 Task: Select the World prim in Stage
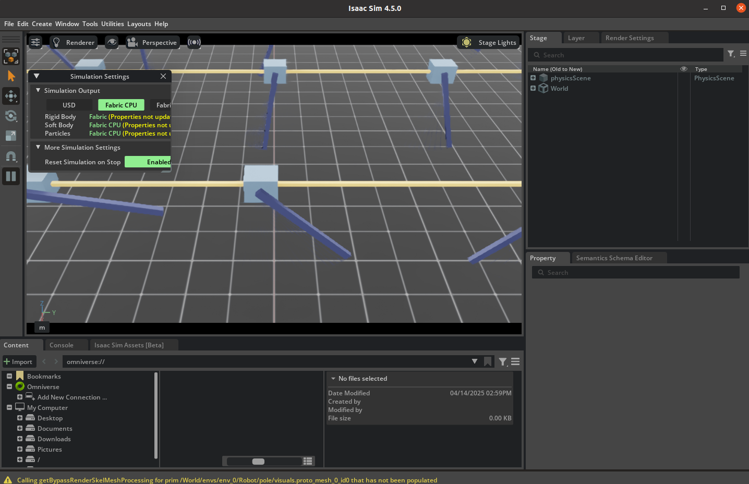[x=559, y=89]
